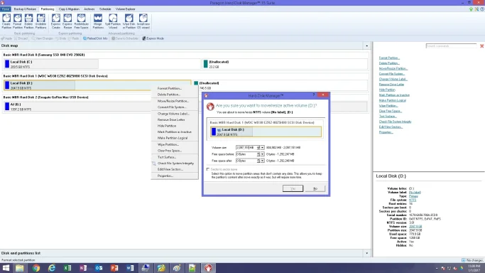Click the Free space before spinner arrows
Screen dimensions: 485x273
coord(258,154)
